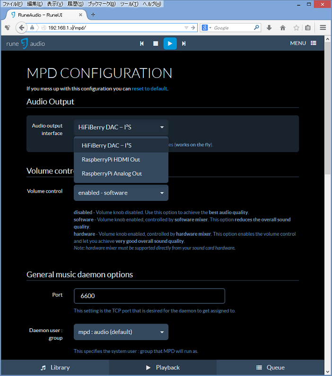
Task: Start playback with the blue play button
Action: 170,43
